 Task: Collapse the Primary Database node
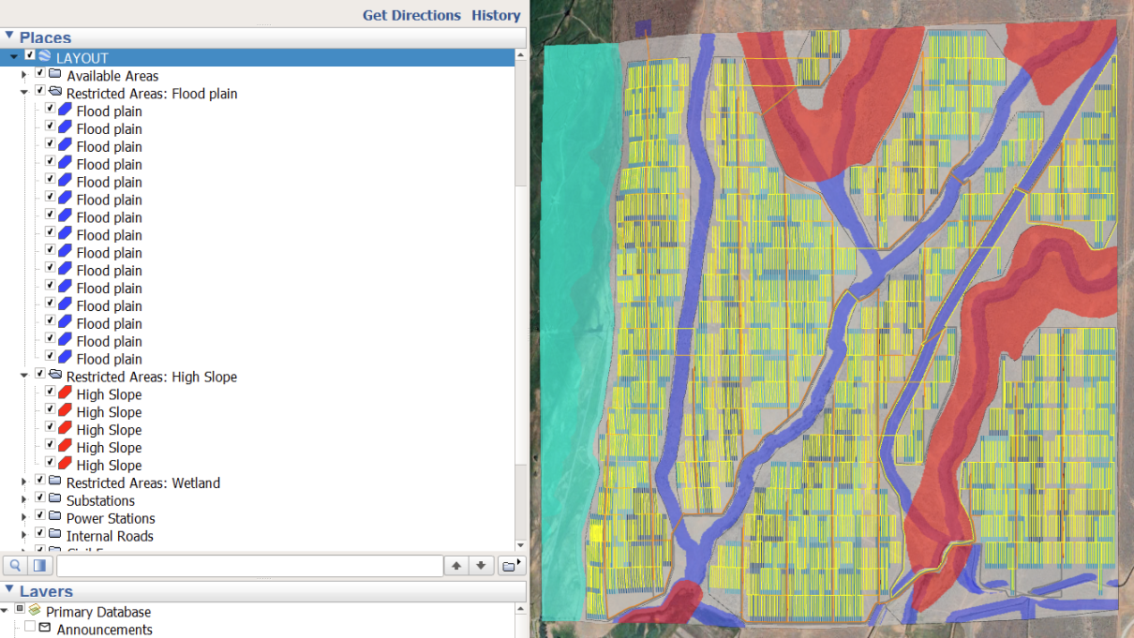click(5, 611)
